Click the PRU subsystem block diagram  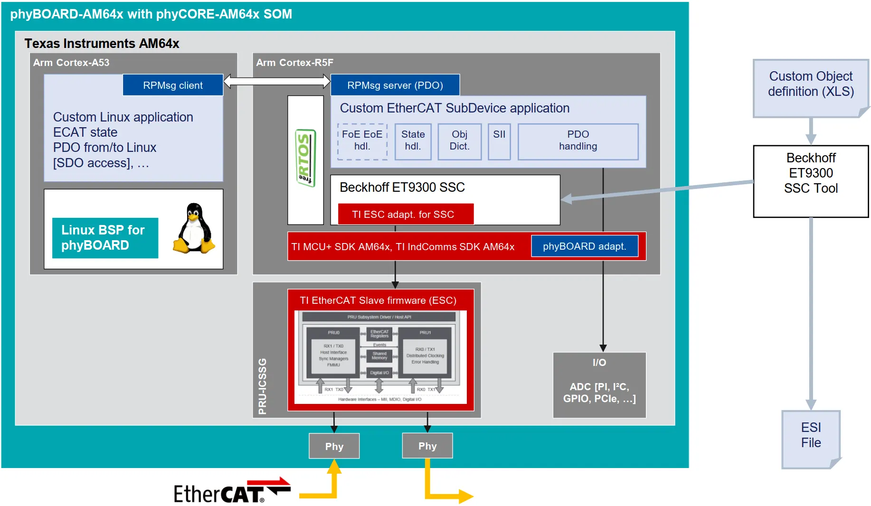(x=380, y=357)
